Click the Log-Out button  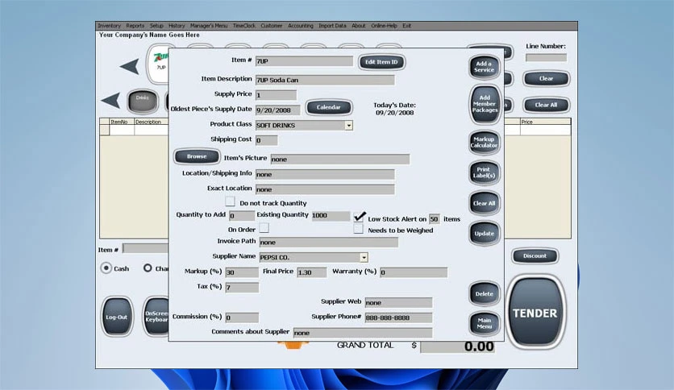click(x=116, y=317)
